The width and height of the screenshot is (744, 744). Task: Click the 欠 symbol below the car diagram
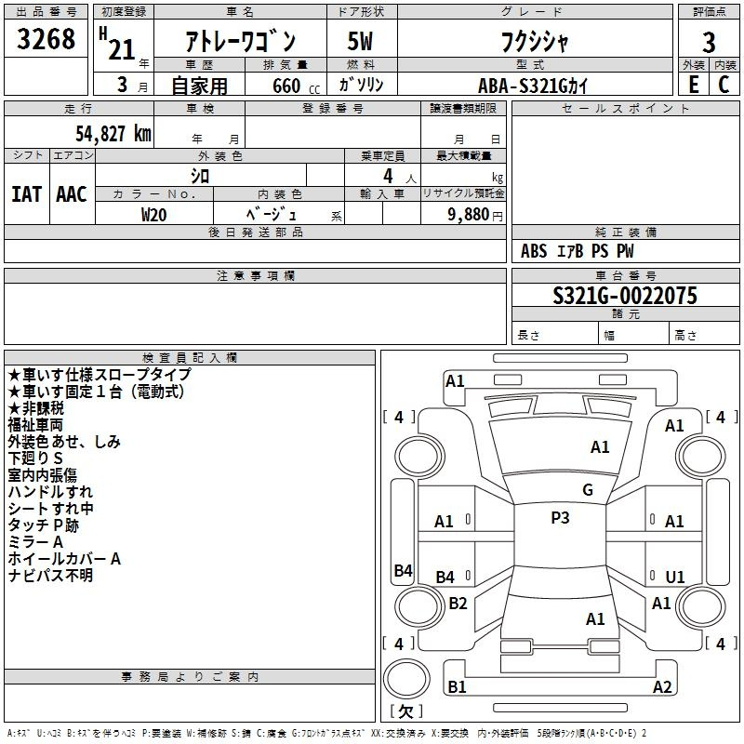(405, 711)
